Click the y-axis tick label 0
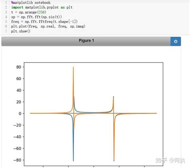The height and width of the screenshot is (168, 190). click(20, 113)
